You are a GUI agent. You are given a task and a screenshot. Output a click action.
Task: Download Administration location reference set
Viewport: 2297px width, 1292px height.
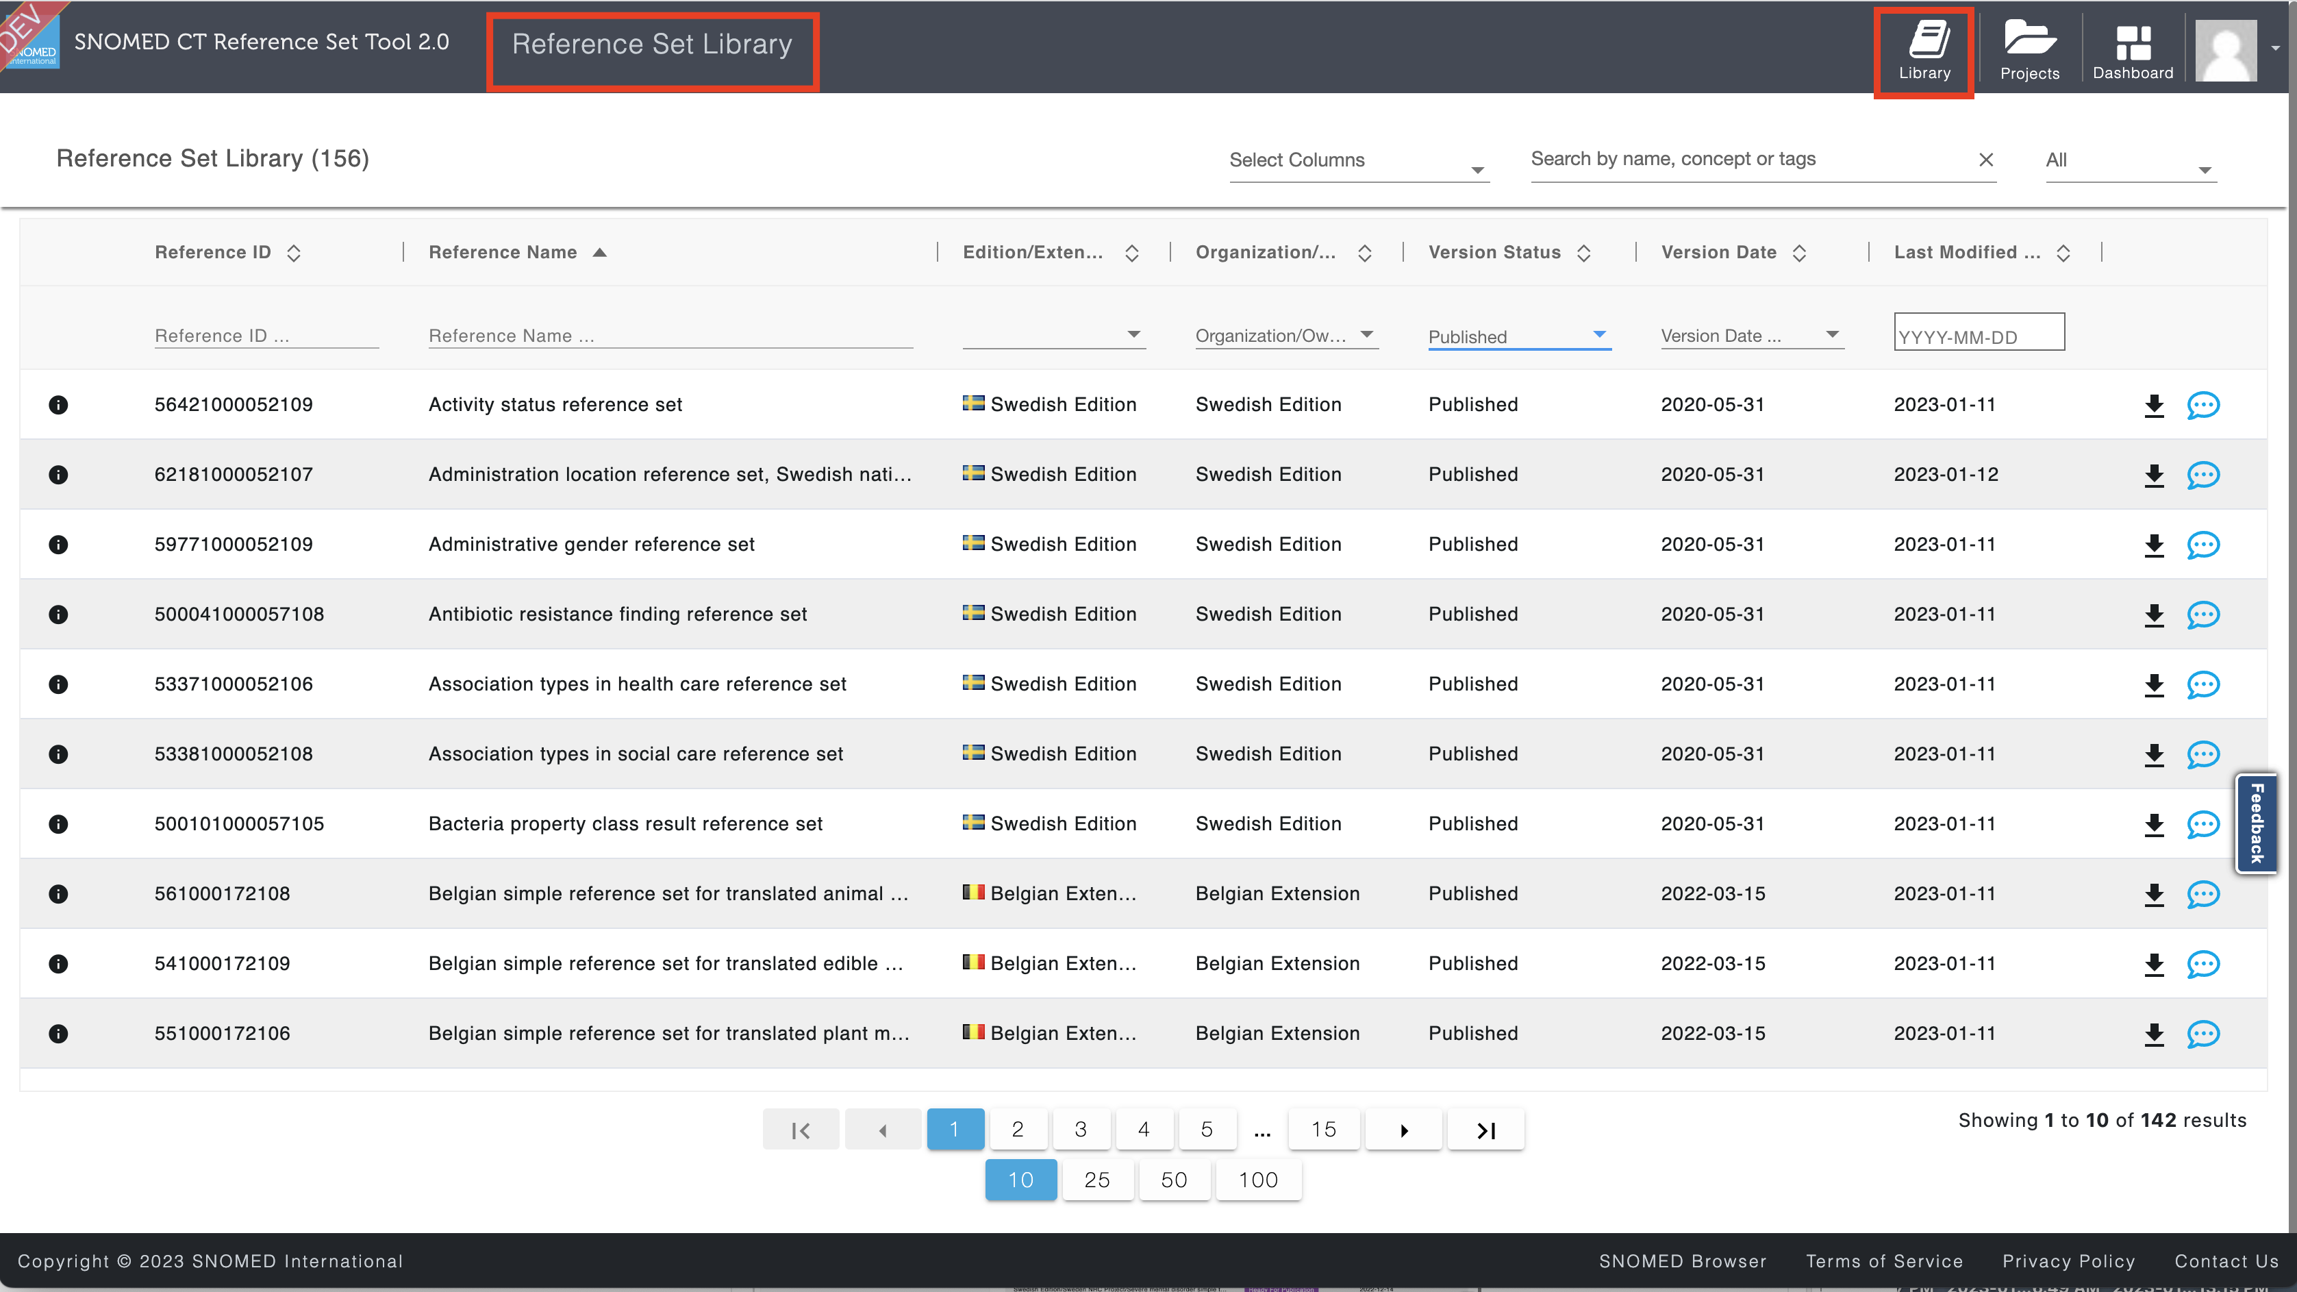(2155, 475)
